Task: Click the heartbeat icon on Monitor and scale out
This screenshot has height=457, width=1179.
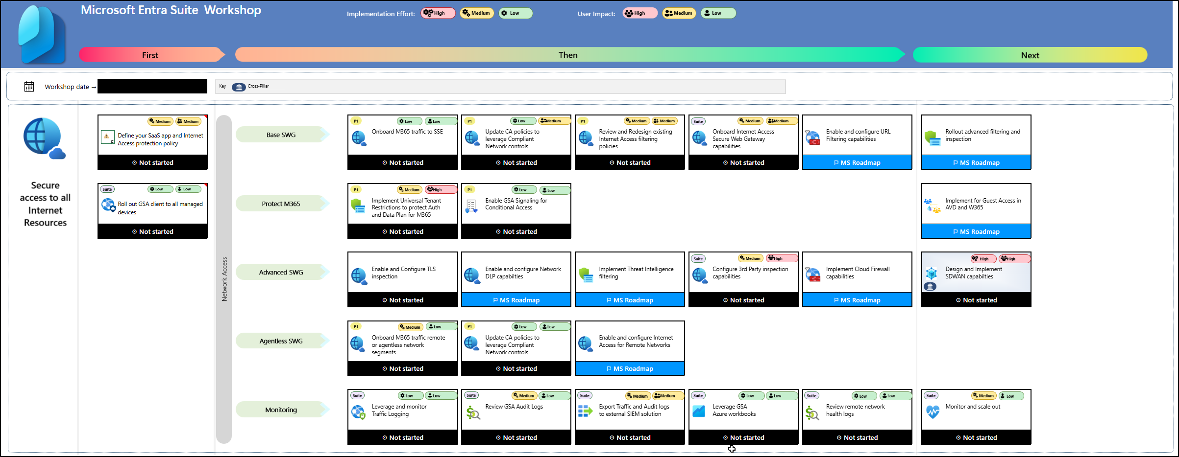Action: pos(933,412)
